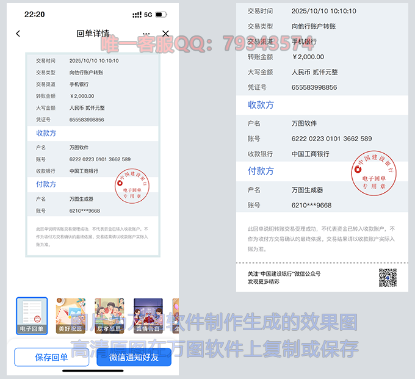This screenshot has width=415, height=379.
Task: Click the QR code on enlarged receipt
Action: pyautogui.click(x=387, y=278)
